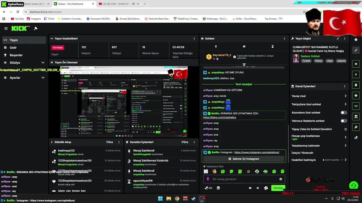Open Kanal Eylemleri three-dot menu

[344, 86]
